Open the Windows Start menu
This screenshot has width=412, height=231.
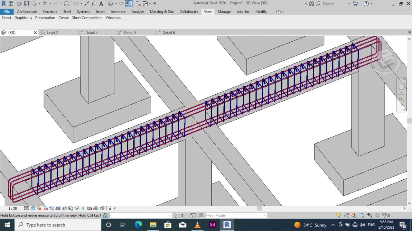click(7, 225)
